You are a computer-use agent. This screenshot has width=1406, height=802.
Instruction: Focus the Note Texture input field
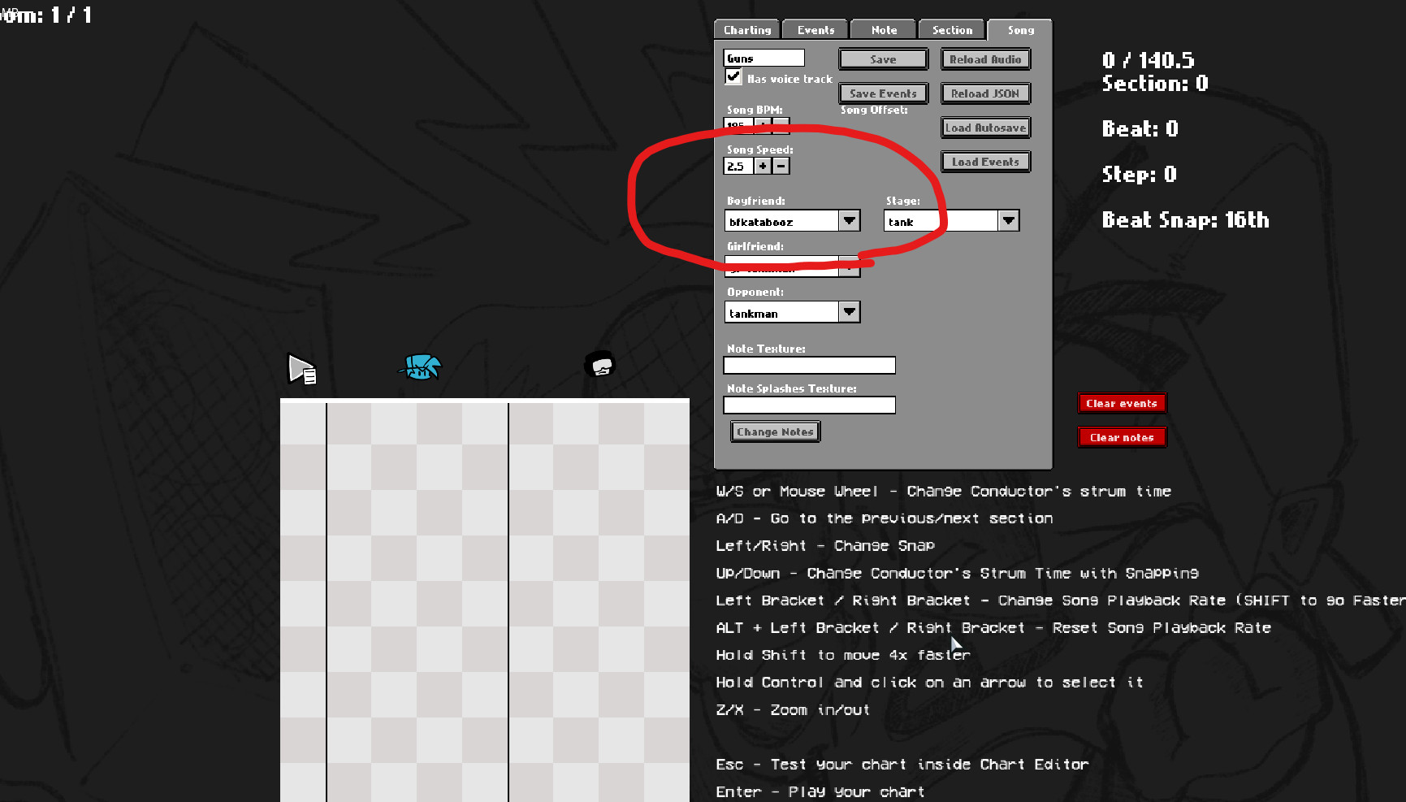click(x=809, y=366)
